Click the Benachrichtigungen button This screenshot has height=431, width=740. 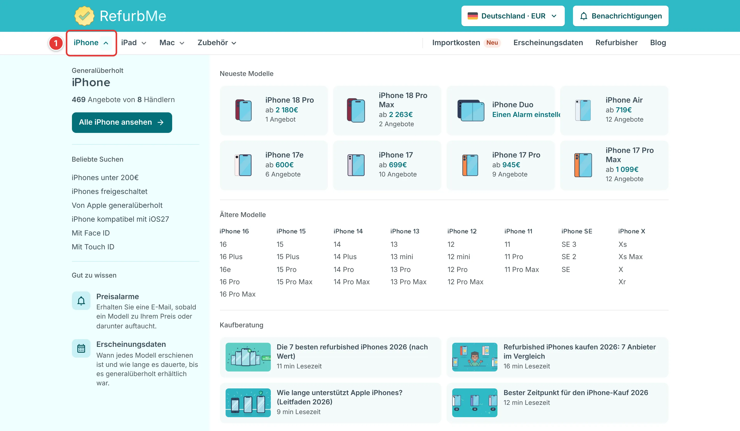coord(621,16)
